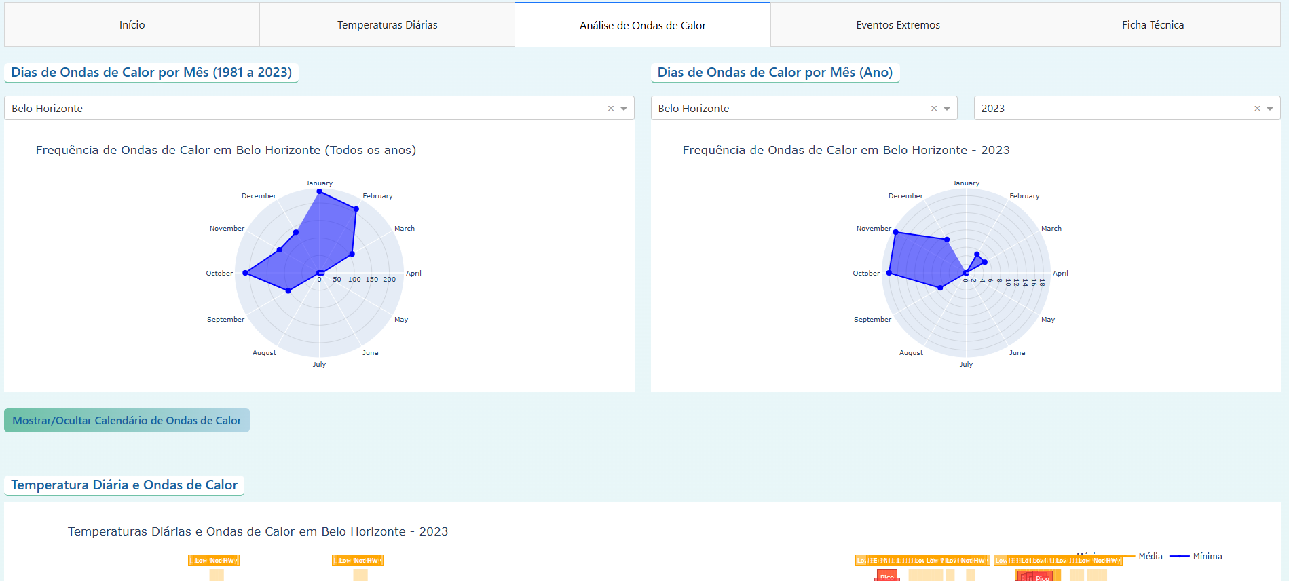Clear the 2023 year selection
This screenshot has width=1289, height=581.
point(1256,109)
